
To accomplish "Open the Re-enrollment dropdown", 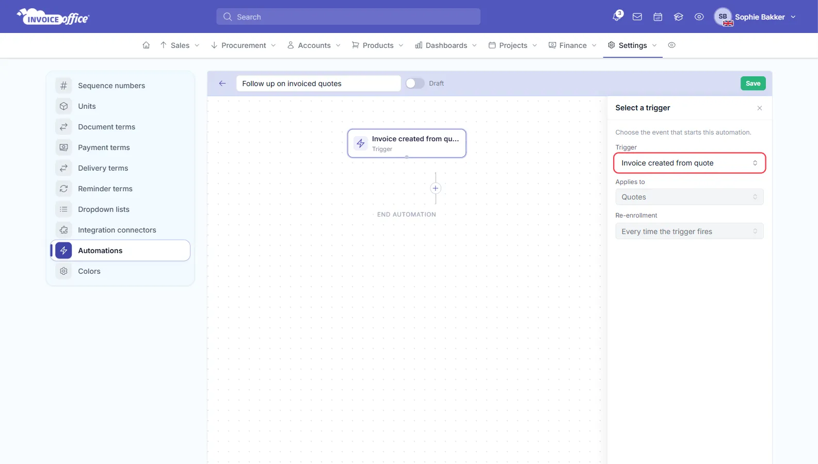I will tap(689, 231).
